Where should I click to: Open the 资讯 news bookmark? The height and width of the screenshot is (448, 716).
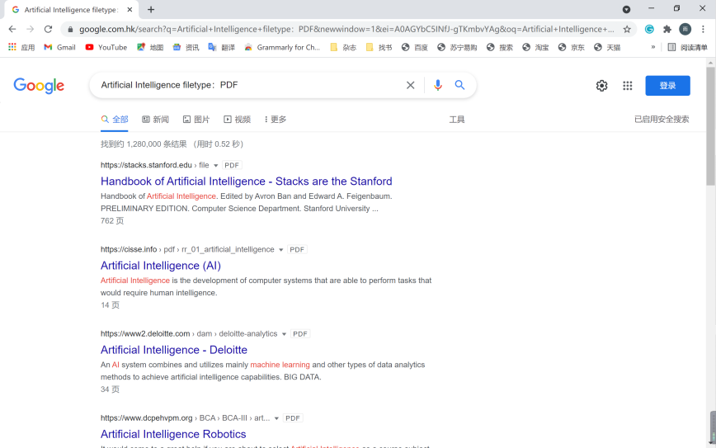(x=186, y=47)
